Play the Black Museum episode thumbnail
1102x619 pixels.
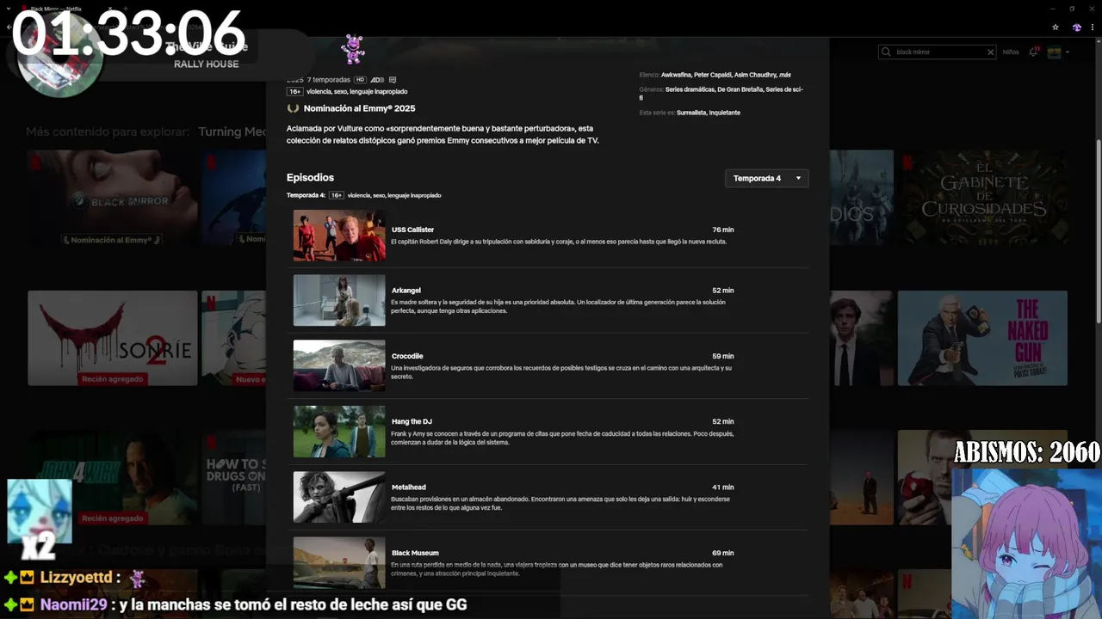339,562
